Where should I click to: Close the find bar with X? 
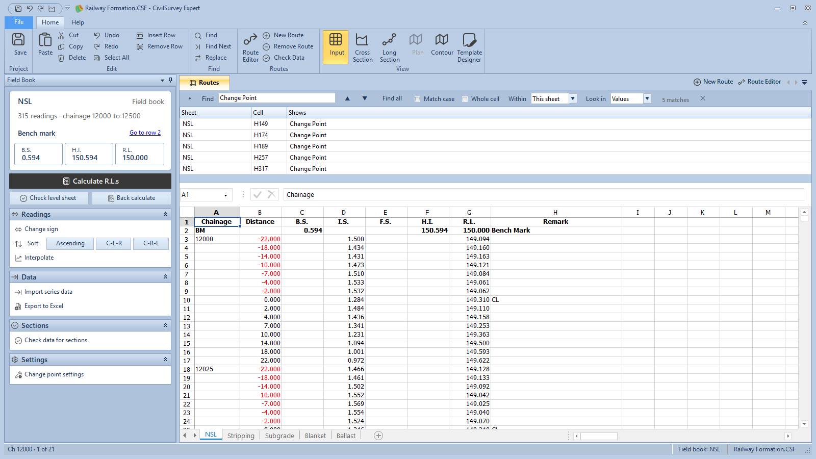703,98
